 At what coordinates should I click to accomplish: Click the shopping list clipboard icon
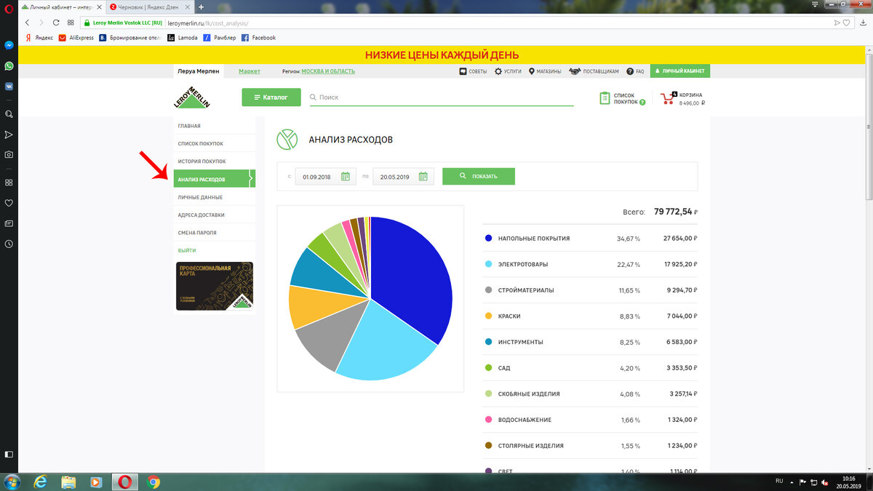(x=605, y=98)
